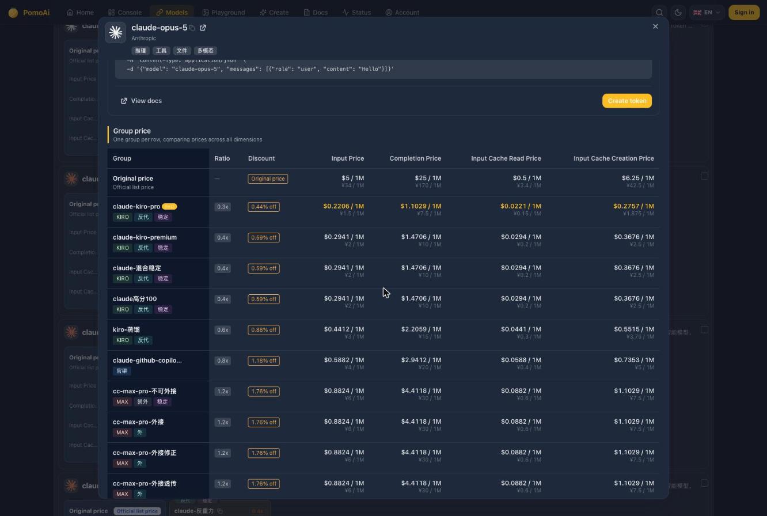This screenshot has width=767, height=516.
Task: Select the Models tab
Action: pos(172,12)
